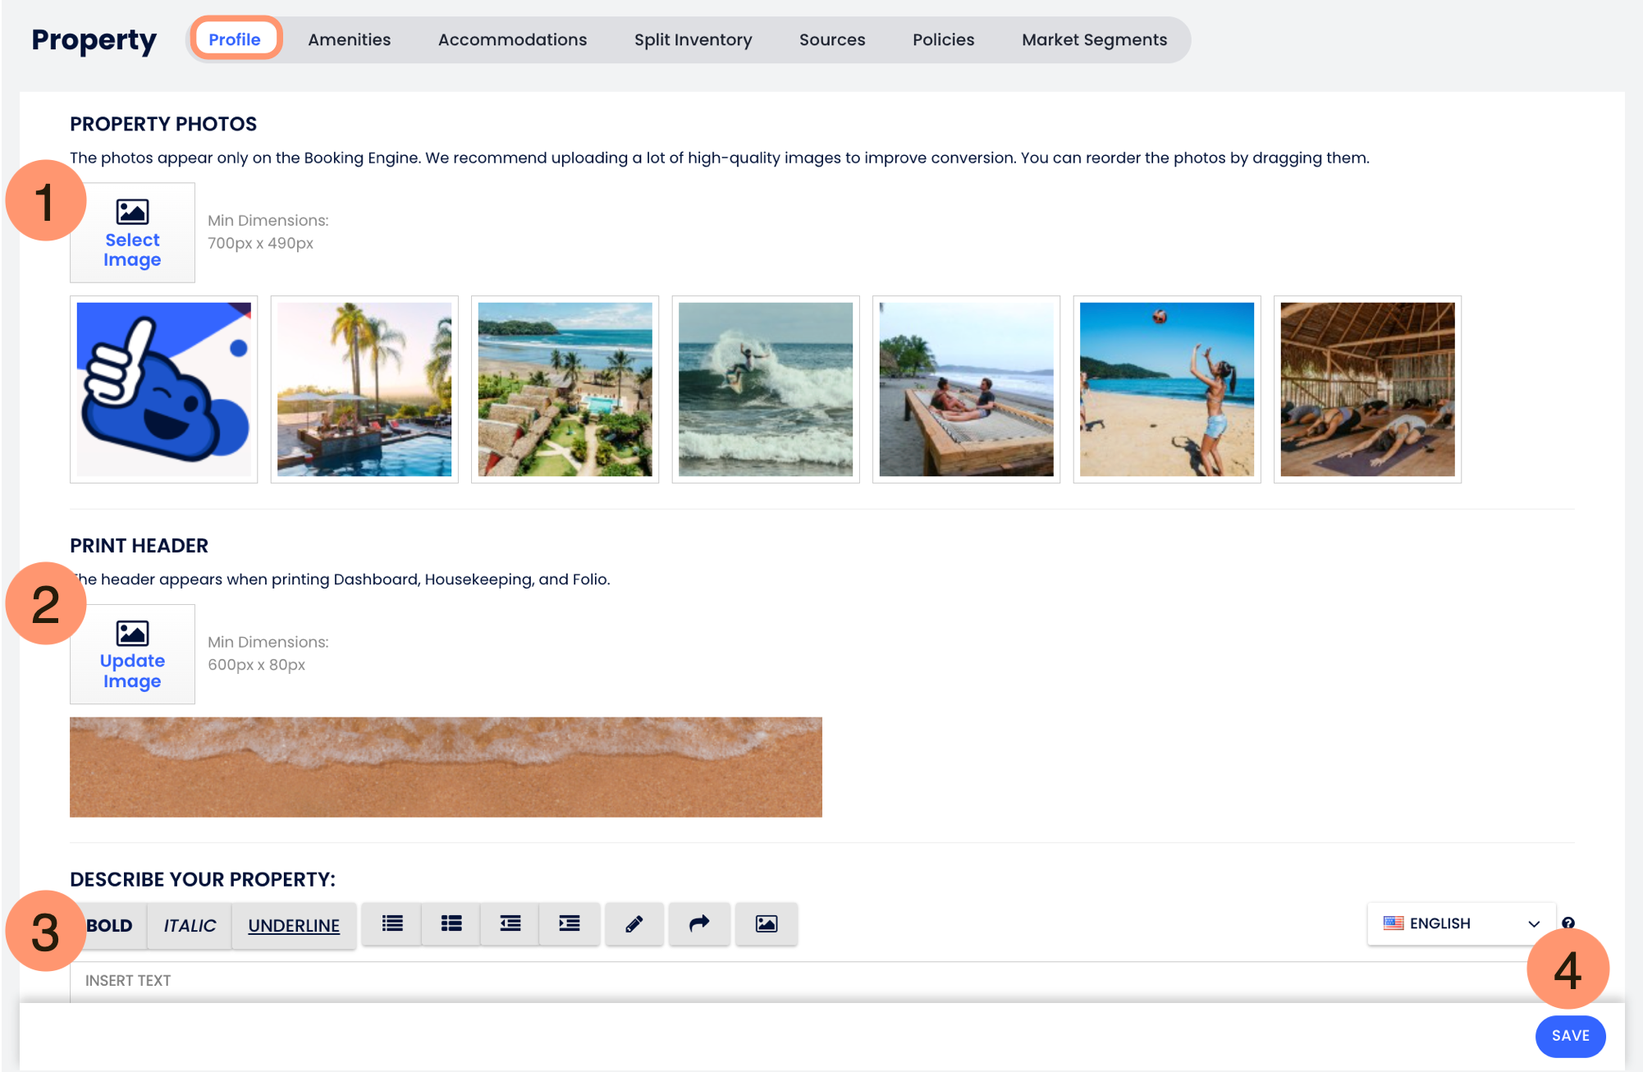Go to the Market Segments tab
Image resolution: width=1643 pixels, height=1072 pixels.
(1094, 39)
